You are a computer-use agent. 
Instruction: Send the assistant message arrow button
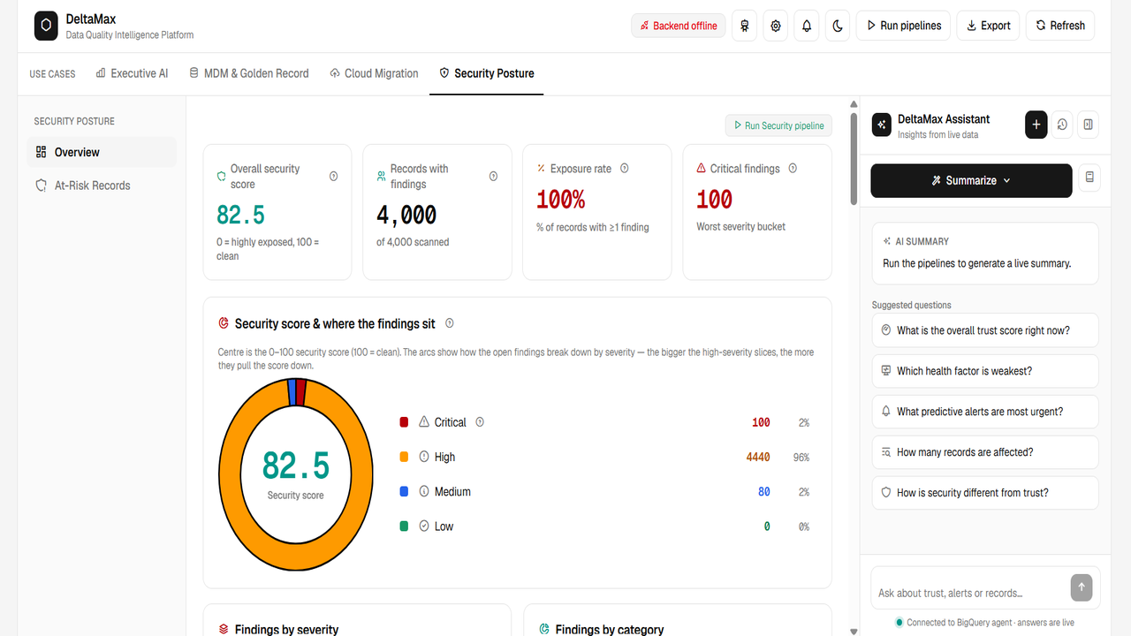(x=1081, y=587)
